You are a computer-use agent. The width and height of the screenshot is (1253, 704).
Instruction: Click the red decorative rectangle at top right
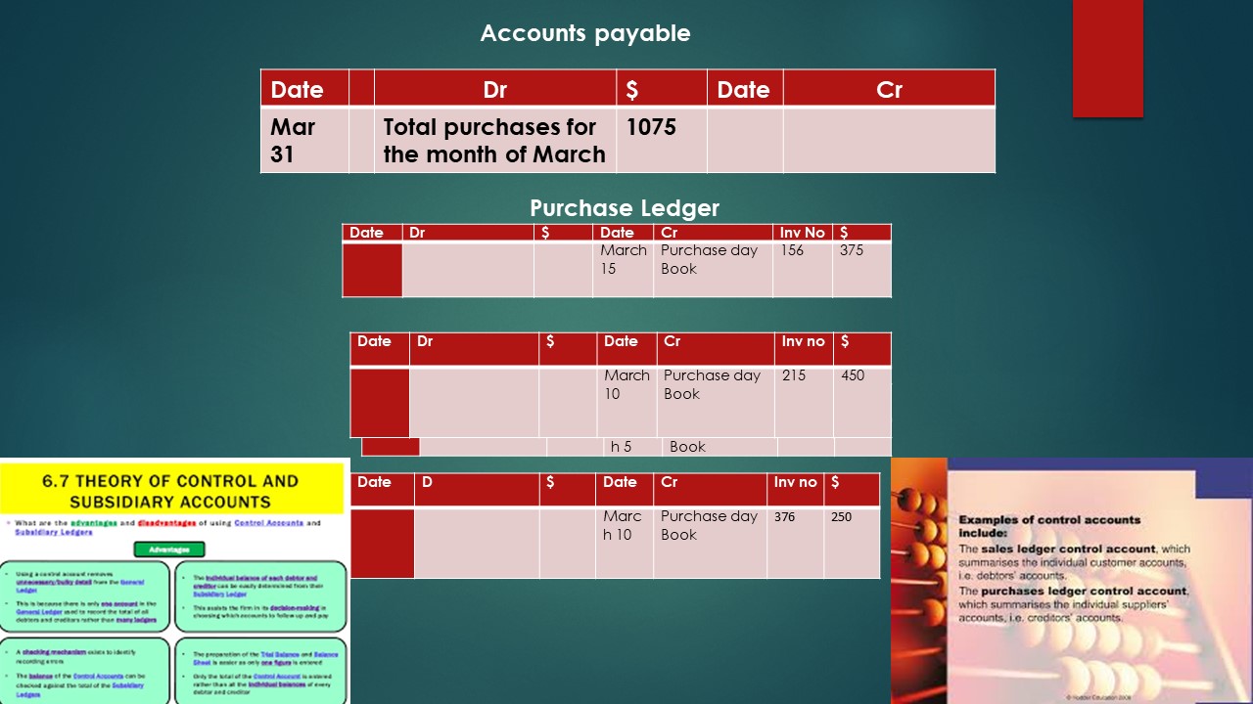coord(1107,59)
